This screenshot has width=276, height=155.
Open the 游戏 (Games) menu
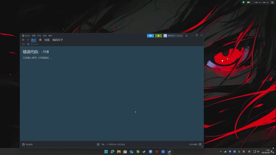pyautogui.click(x=45, y=36)
